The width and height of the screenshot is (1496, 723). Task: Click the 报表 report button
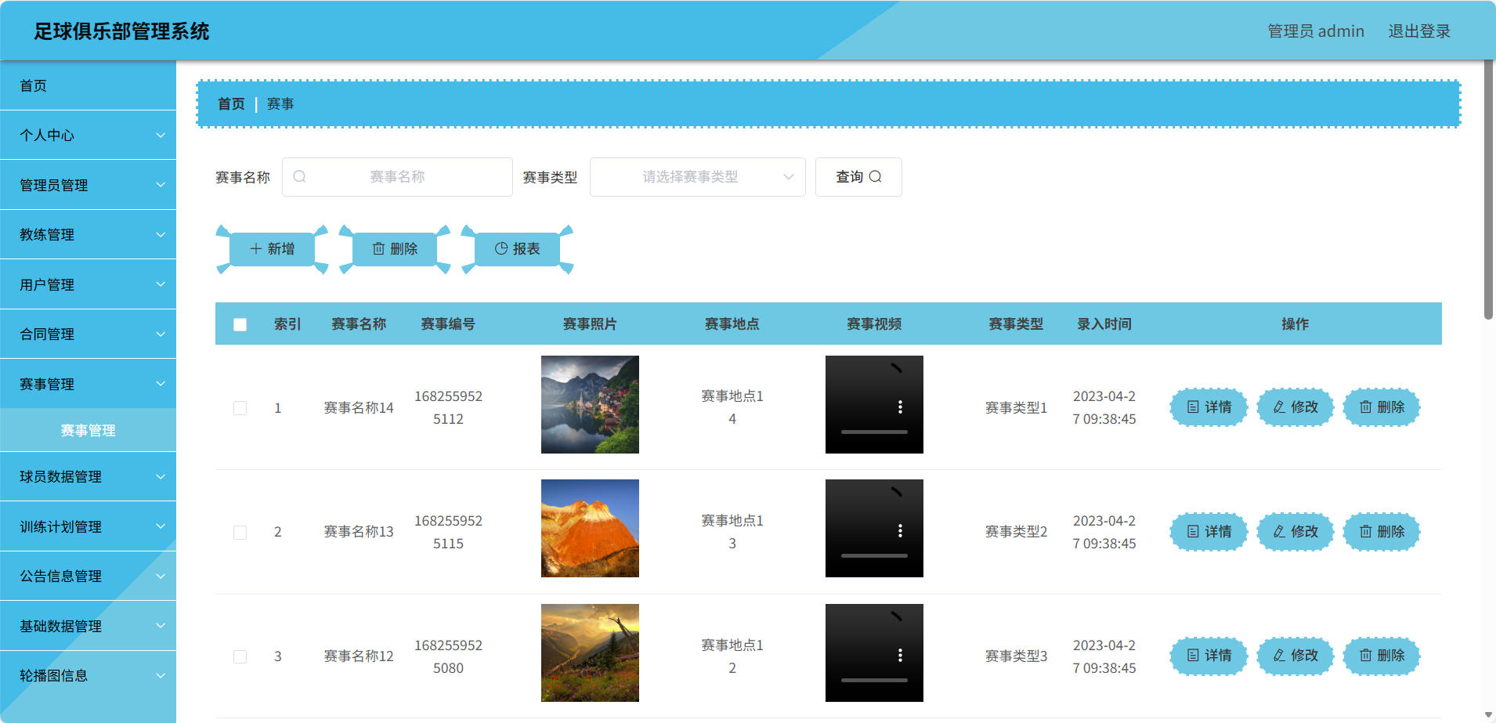pos(517,249)
